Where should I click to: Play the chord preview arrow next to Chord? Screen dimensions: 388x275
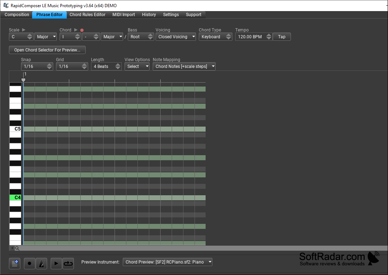(76, 30)
